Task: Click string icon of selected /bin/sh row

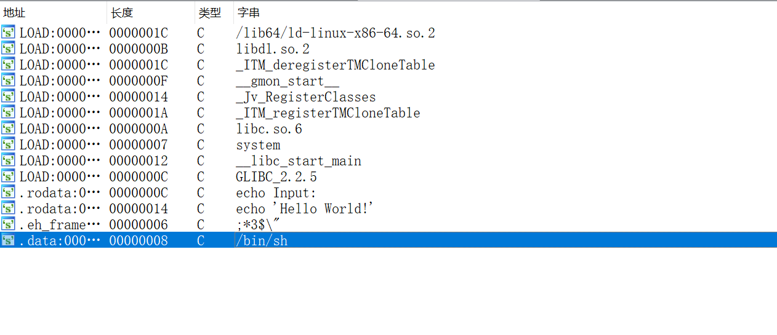Action: click(x=9, y=240)
